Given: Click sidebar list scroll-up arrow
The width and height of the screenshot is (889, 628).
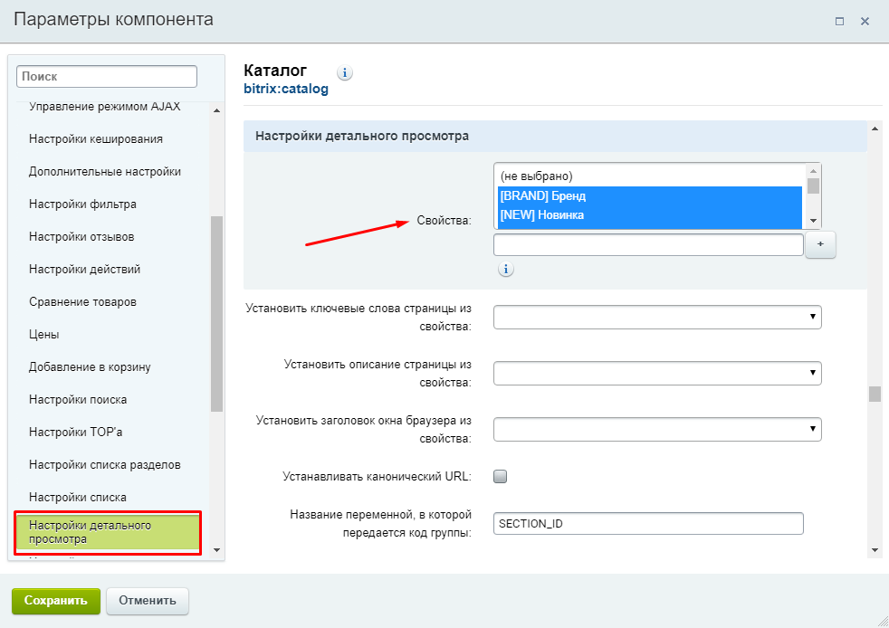Looking at the screenshot, I should 216,110.
